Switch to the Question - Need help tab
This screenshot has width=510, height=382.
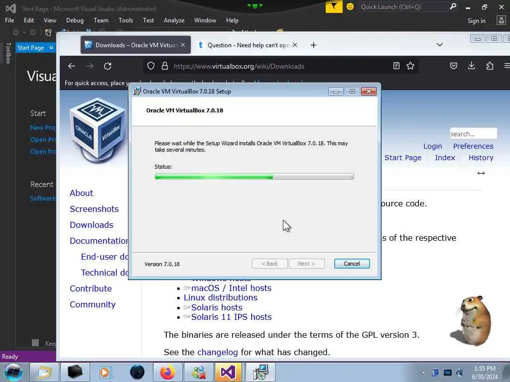(247, 45)
